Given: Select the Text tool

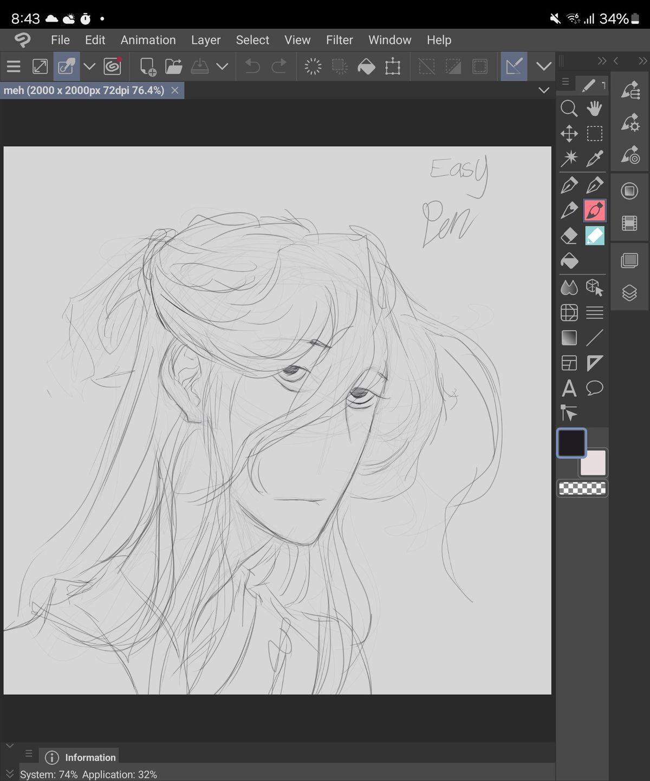Looking at the screenshot, I should (569, 388).
